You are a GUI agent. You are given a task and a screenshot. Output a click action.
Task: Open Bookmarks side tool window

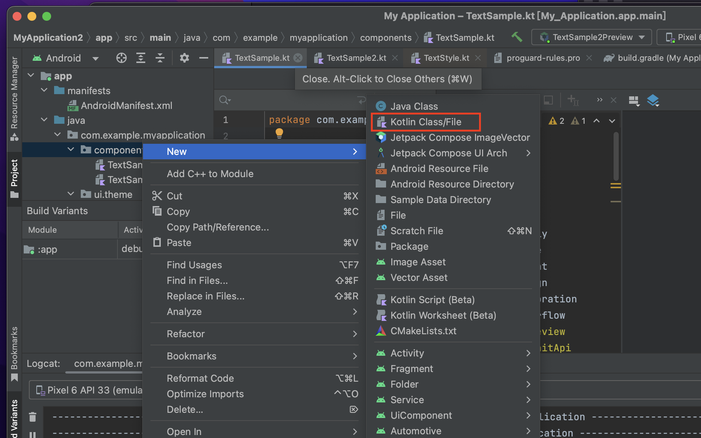14,354
